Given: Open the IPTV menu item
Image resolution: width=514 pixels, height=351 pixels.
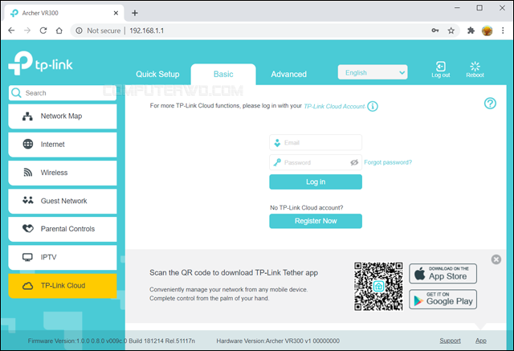Looking at the screenshot, I should pyautogui.click(x=63, y=257).
